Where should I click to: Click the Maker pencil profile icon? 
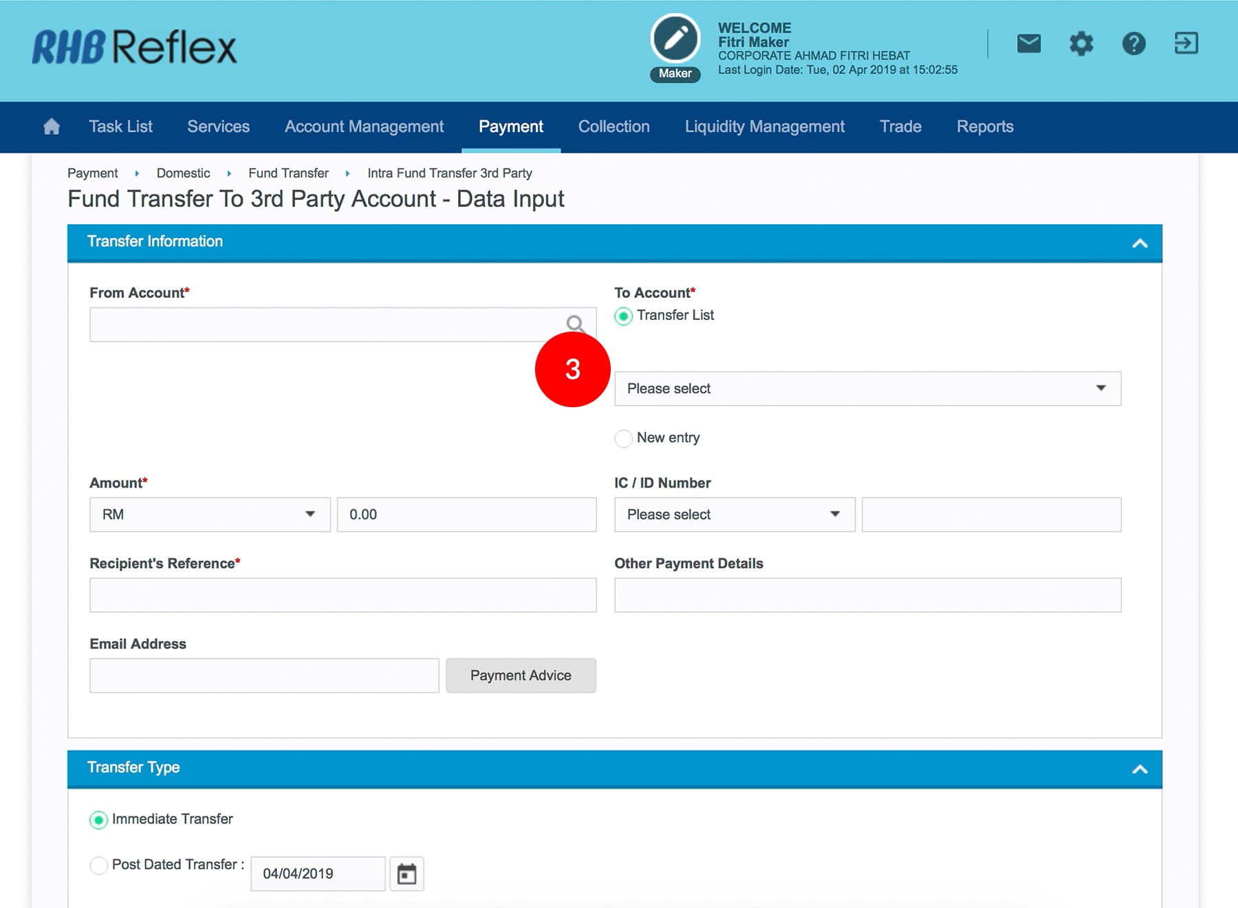click(675, 39)
